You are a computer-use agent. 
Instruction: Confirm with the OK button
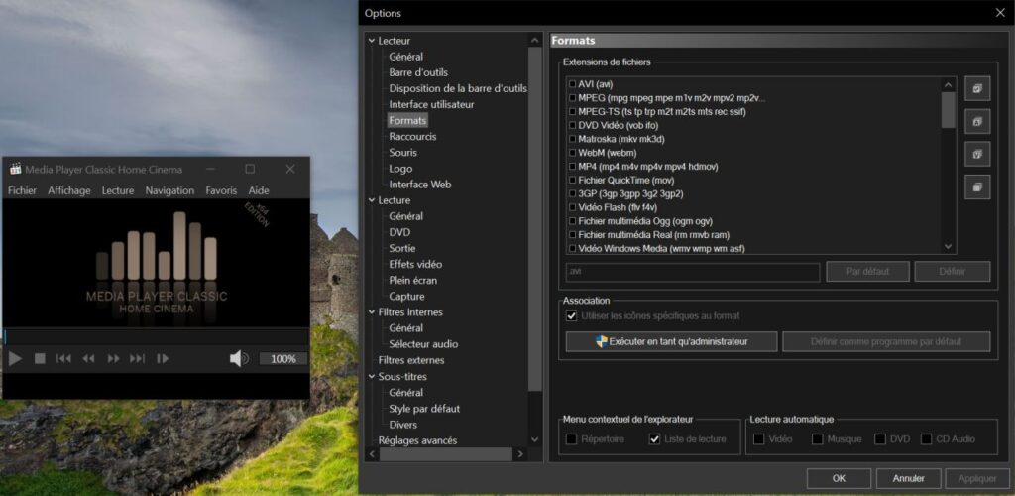tap(839, 478)
